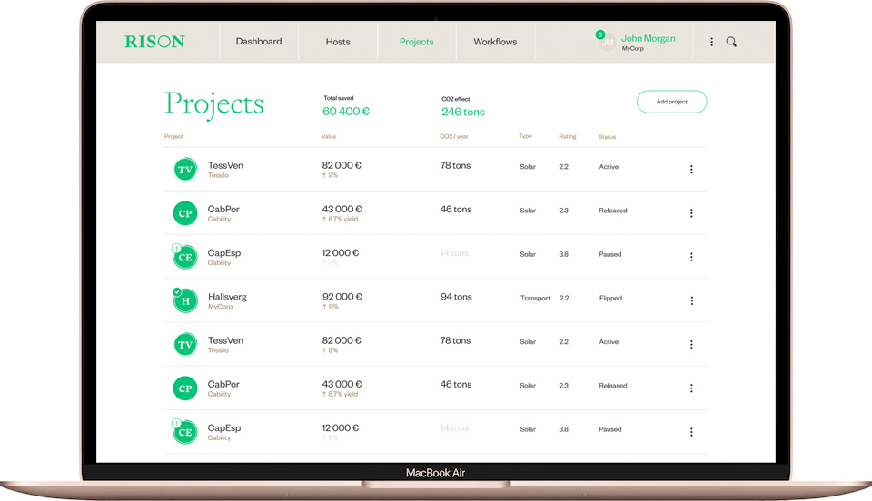
Task: Open the green notification badge showing 5
Action: [x=600, y=34]
